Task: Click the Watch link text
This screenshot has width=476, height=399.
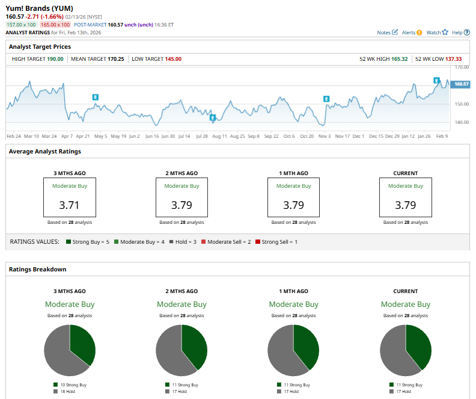Action: [433, 32]
